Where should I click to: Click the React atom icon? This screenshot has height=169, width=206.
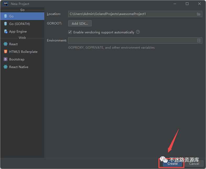pos(6,44)
